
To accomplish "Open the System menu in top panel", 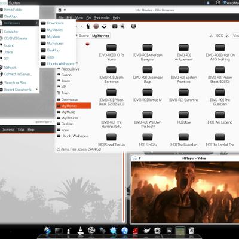I will (x=14, y=3).
